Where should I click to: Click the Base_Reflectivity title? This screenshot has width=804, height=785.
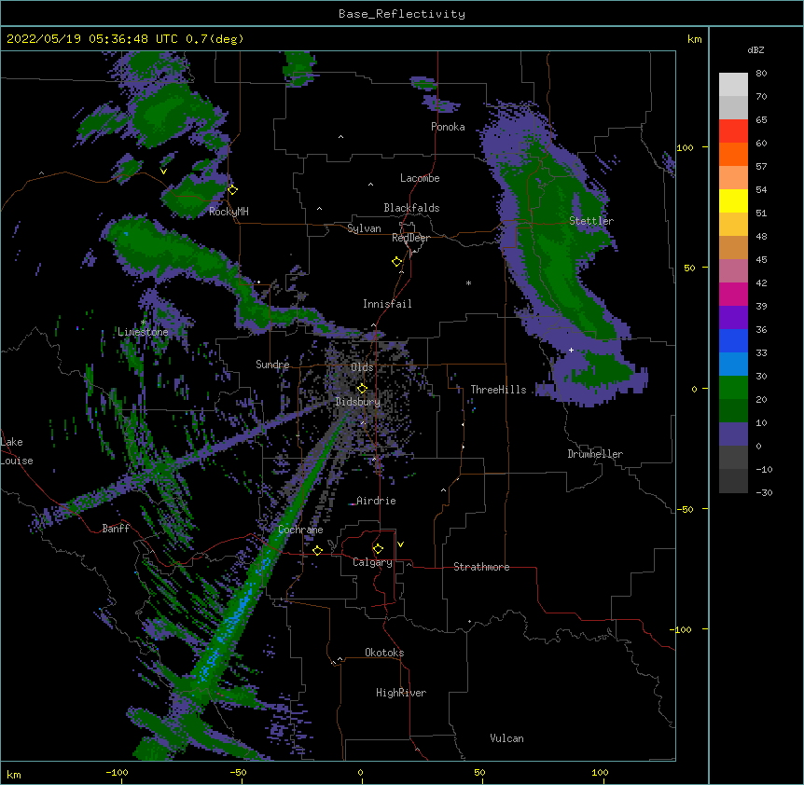tap(402, 14)
